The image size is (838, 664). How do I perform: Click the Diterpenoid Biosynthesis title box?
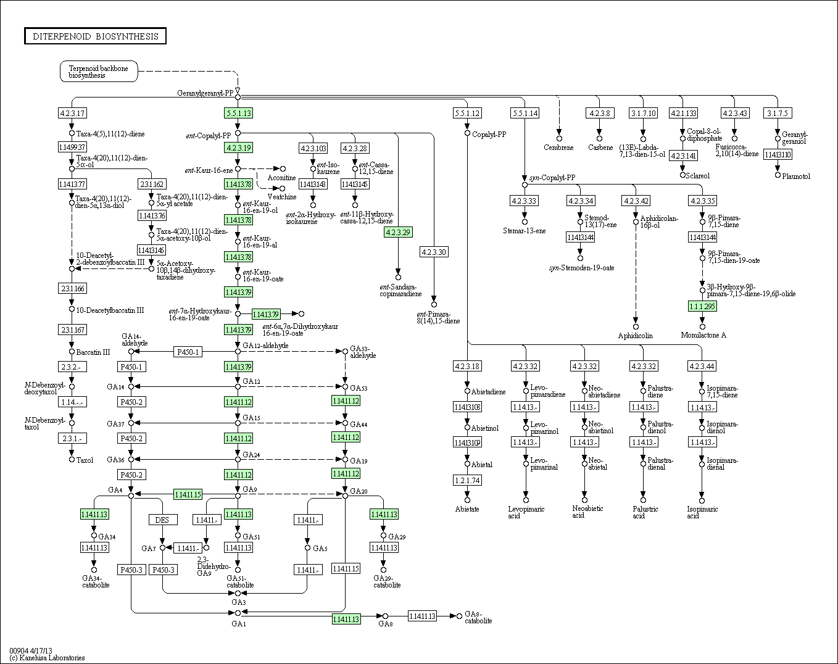tap(96, 36)
